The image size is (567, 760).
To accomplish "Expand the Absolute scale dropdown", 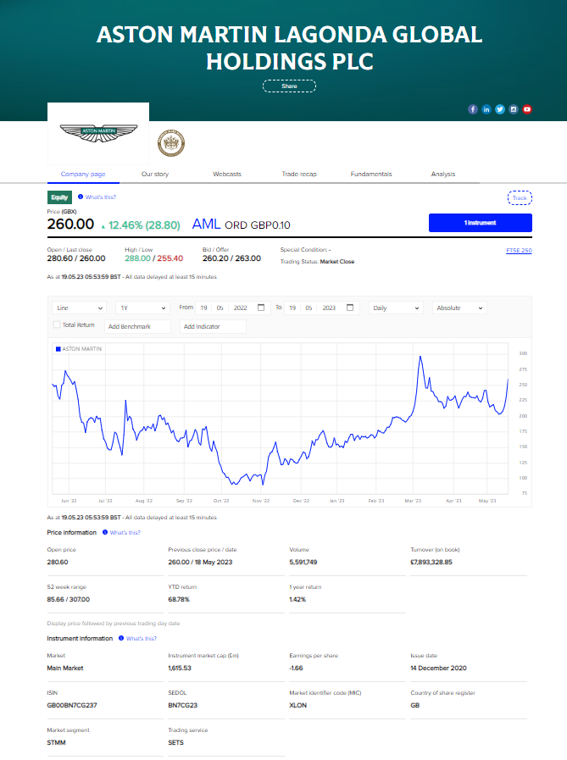I will pyautogui.click(x=459, y=308).
